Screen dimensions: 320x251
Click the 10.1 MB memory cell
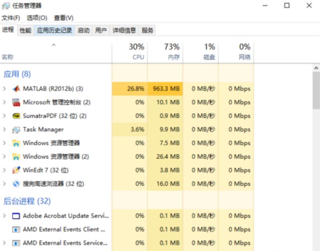(165, 102)
